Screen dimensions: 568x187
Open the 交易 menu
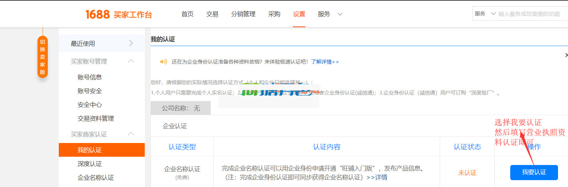(212, 14)
